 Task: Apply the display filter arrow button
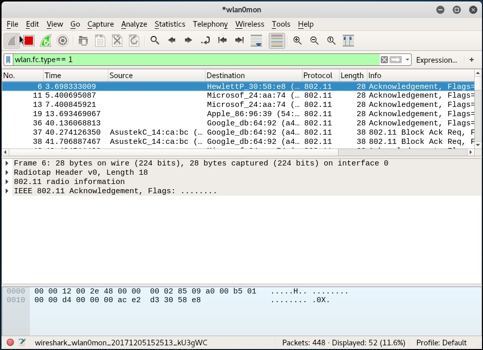click(396, 60)
